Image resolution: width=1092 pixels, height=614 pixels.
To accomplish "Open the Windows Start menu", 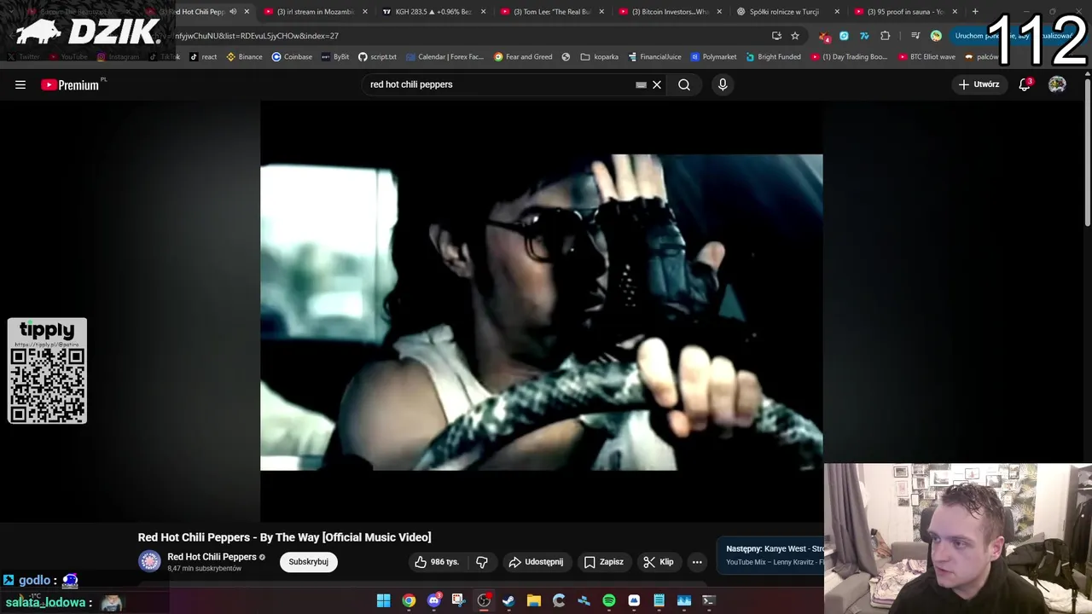I will coord(384,600).
